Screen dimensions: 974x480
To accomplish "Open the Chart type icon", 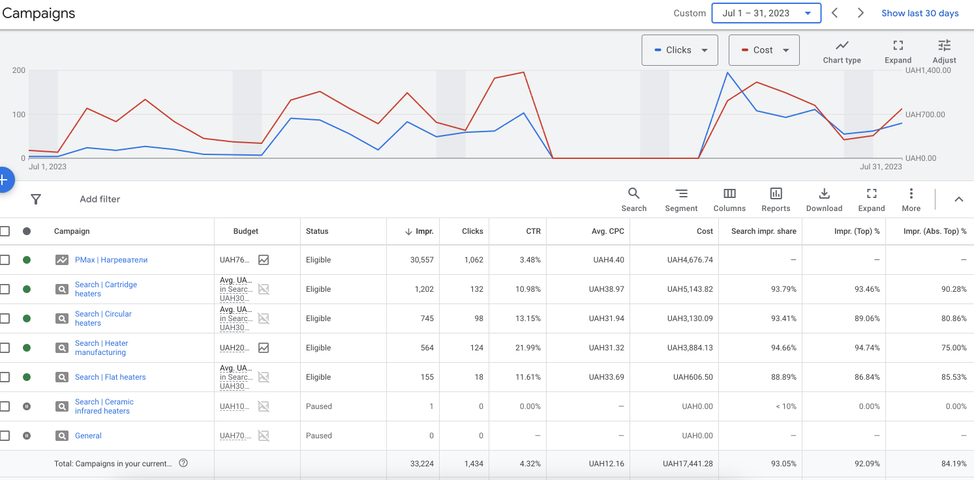I will point(842,46).
